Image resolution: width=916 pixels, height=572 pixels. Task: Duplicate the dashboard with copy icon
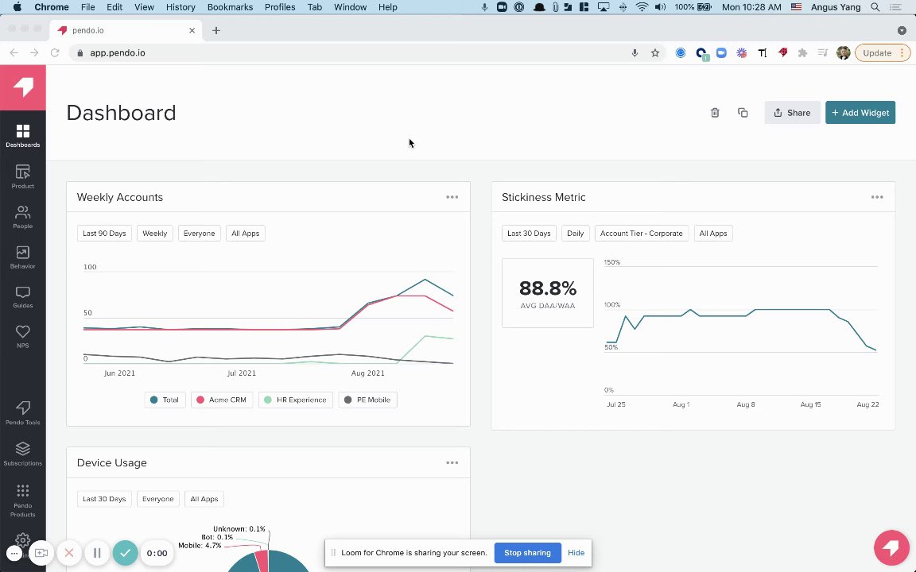pyautogui.click(x=743, y=113)
